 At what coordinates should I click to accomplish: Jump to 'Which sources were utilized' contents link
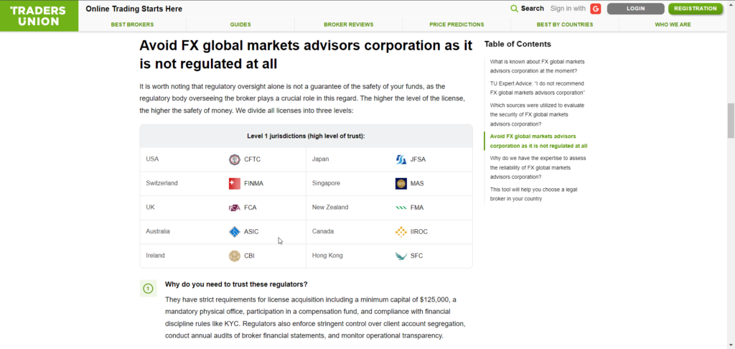pyautogui.click(x=537, y=114)
